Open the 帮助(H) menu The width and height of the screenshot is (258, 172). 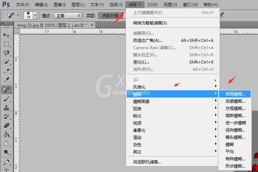tap(211, 4)
